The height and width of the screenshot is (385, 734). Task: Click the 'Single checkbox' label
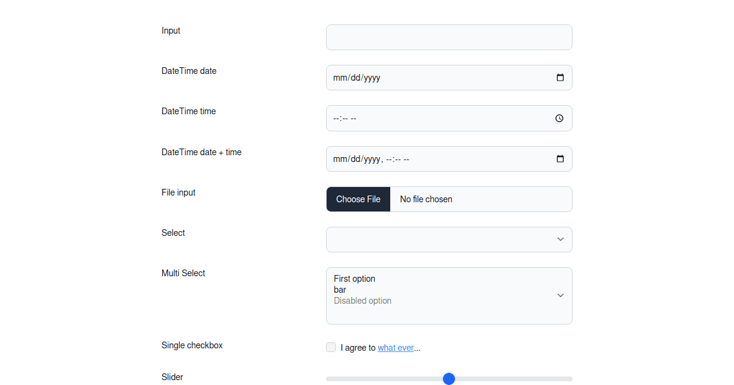pos(192,345)
